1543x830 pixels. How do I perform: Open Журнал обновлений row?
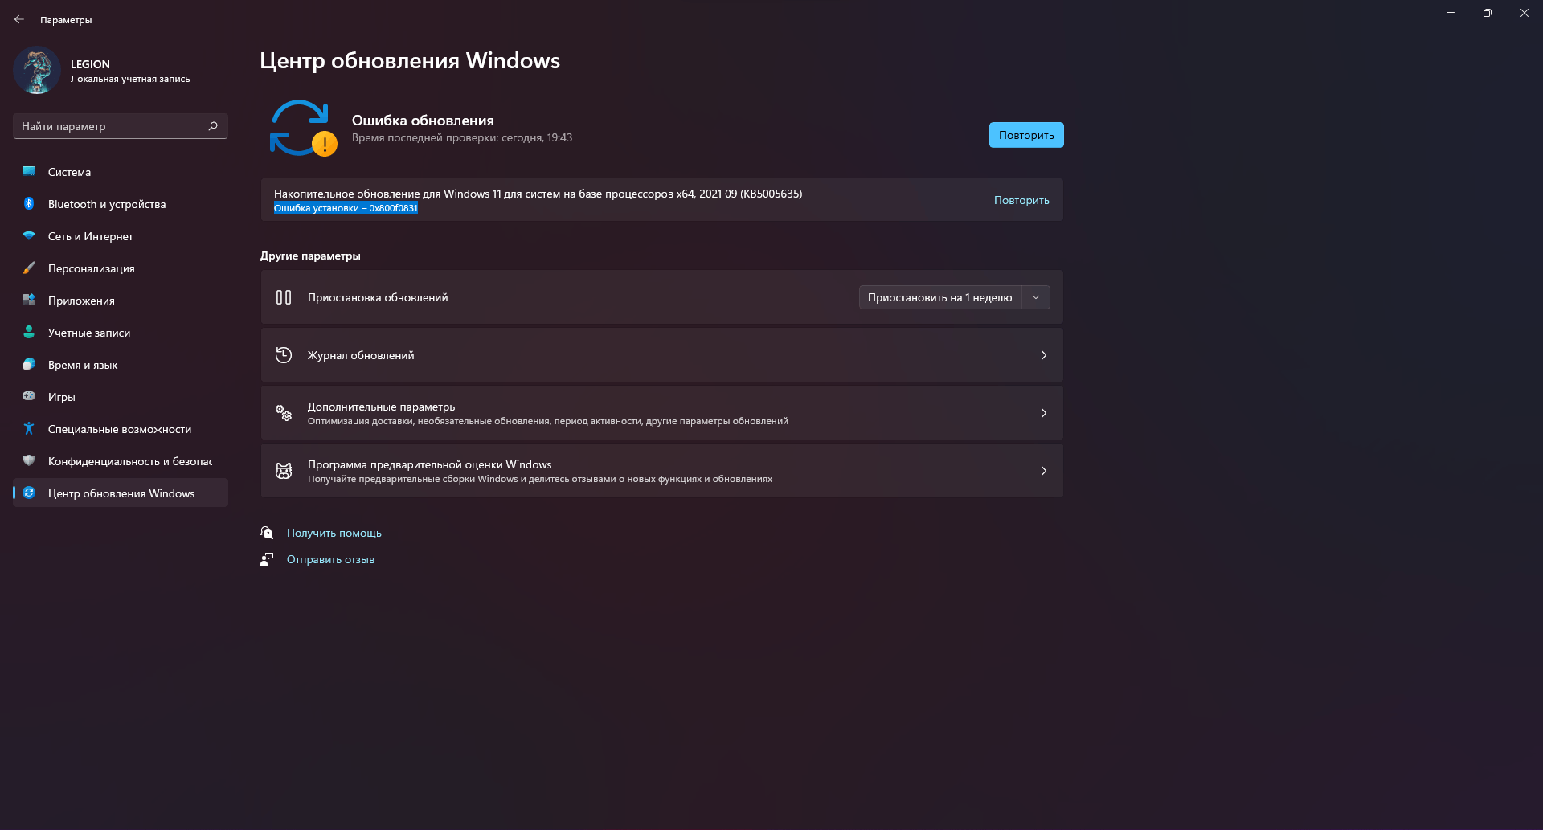tap(662, 355)
